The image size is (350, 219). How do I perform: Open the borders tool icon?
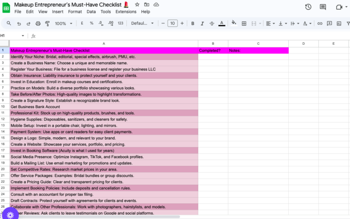tap(244, 23)
